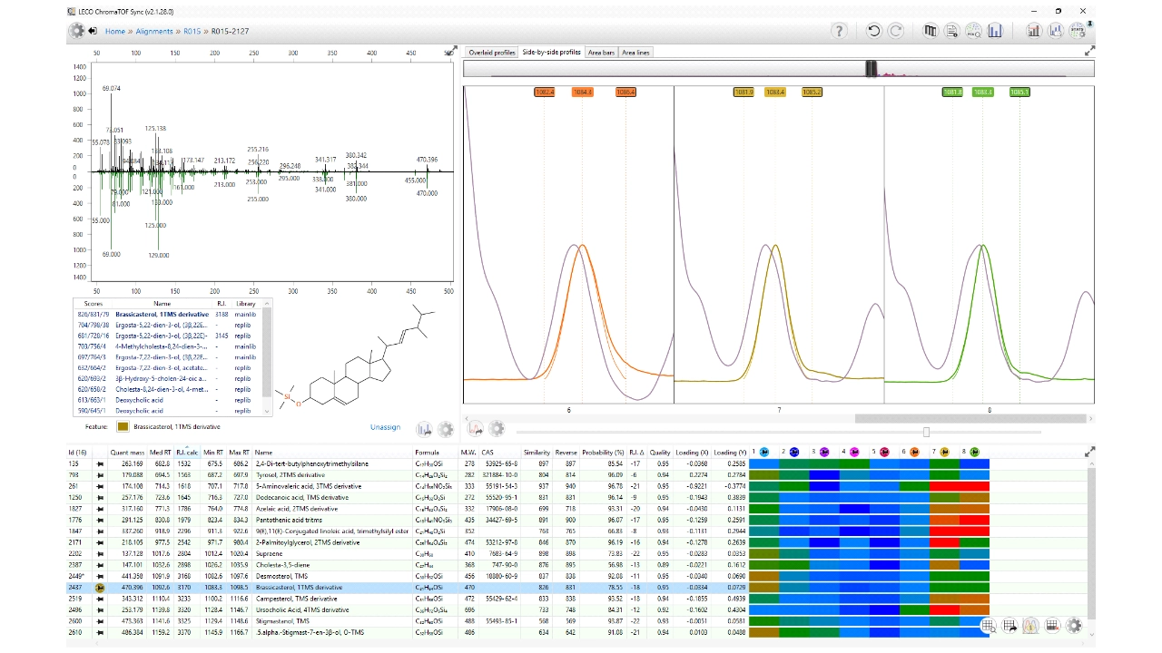Image resolution: width=1162 pixels, height=653 pixels.
Task: Toggle sample 7 yellow column marker
Action: coord(944,452)
